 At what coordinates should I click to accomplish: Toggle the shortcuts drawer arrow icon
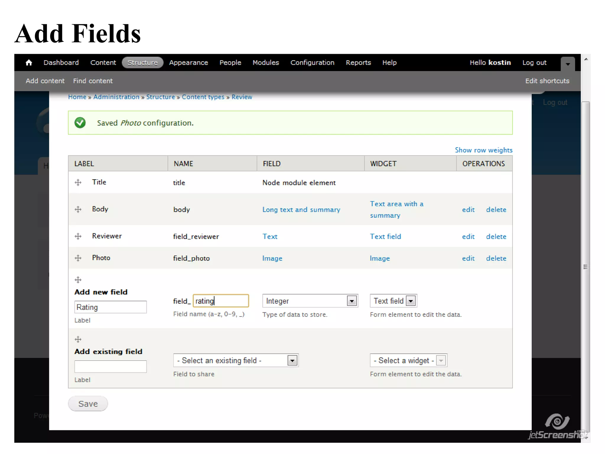tap(567, 64)
